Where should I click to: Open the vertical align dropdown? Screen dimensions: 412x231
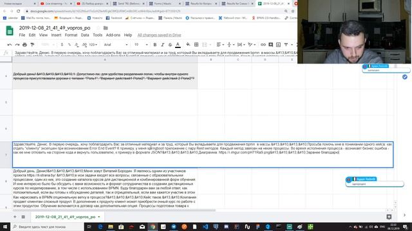tap(230, 45)
